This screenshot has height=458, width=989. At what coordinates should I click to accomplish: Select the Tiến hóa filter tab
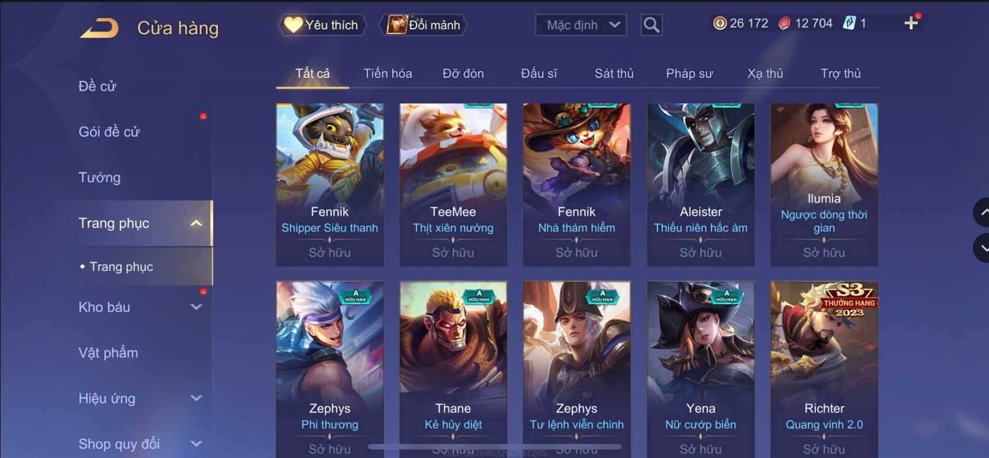pyautogui.click(x=387, y=73)
